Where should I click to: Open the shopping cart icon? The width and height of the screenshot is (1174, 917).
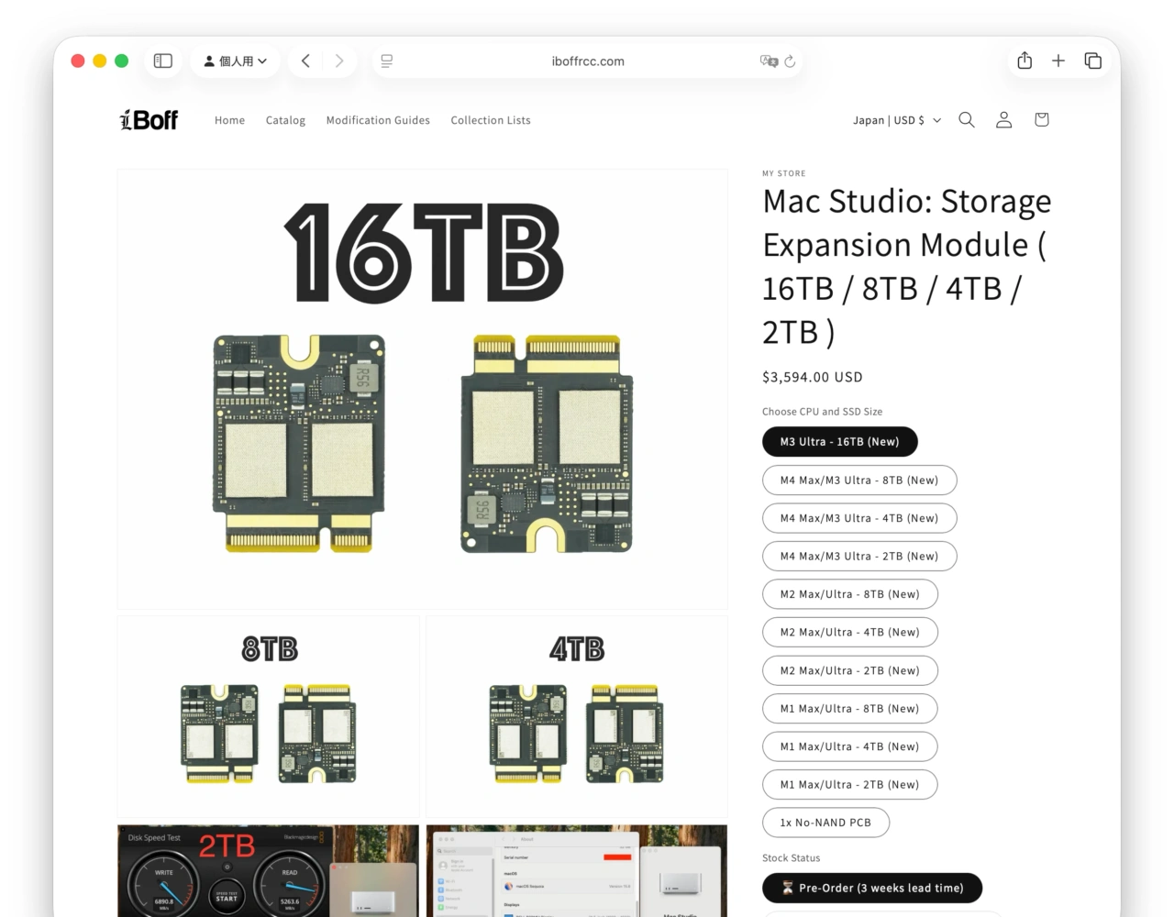pos(1041,119)
